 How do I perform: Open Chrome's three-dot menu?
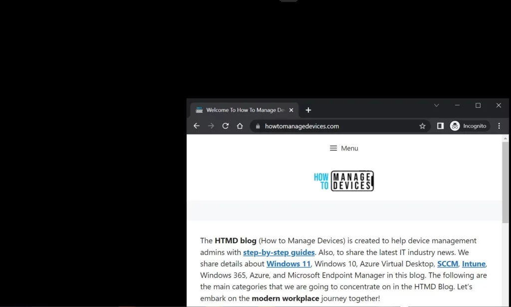[x=499, y=126]
